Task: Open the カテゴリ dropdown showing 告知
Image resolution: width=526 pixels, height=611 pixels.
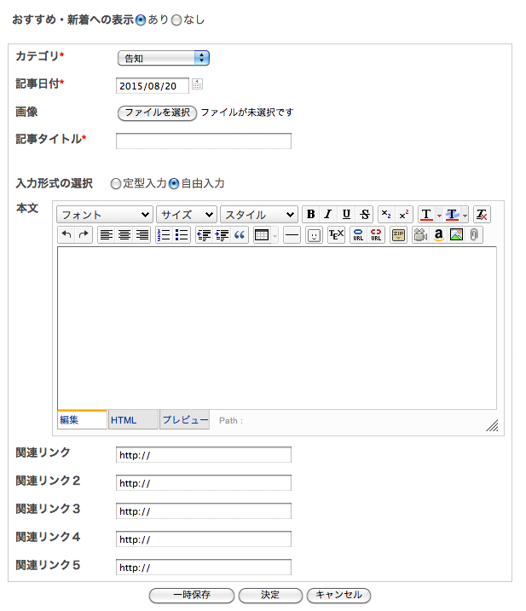Action: [x=163, y=58]
